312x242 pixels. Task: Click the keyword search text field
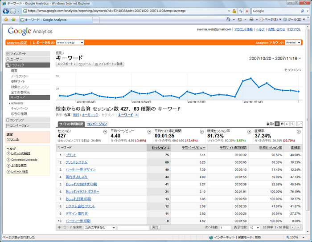click(x=133, y=227)
